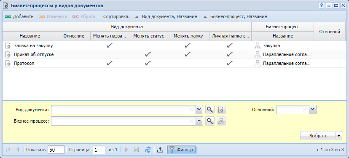Expand the Бизнес-процесс dropdown
The image size is (349, 158).
199,121
